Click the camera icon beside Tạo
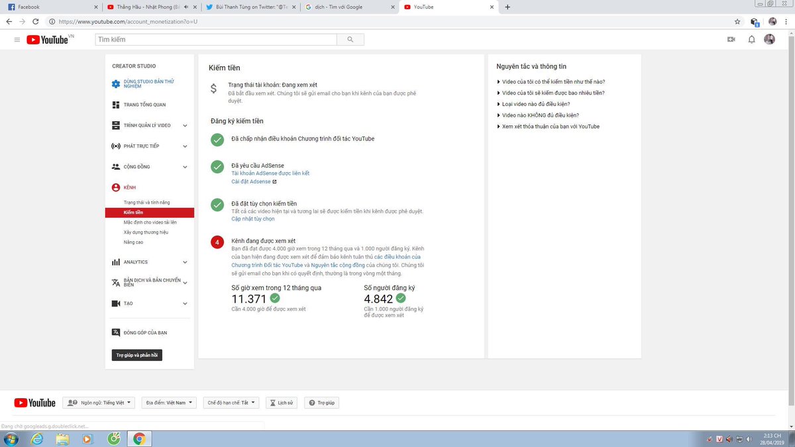This screenshot has width=795, height=447. 116,303
